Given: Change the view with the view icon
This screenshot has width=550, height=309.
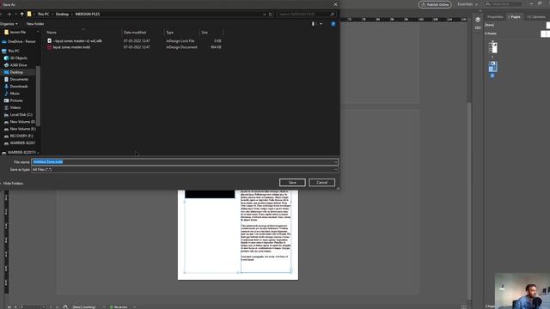Looking at the screenshot, I should point(313,24).
